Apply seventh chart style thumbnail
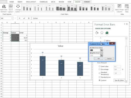 click(x=94, y=8)
